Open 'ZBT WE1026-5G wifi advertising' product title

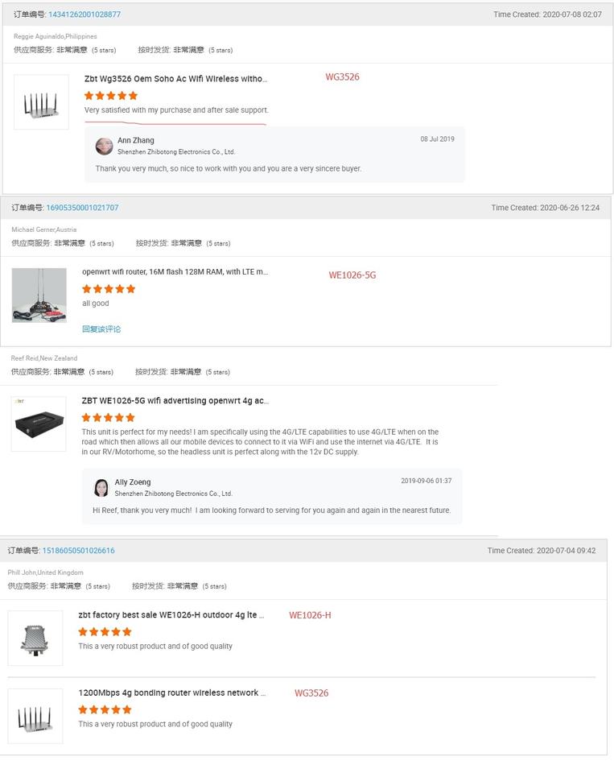pyautogui.click(x=175, y=401)
